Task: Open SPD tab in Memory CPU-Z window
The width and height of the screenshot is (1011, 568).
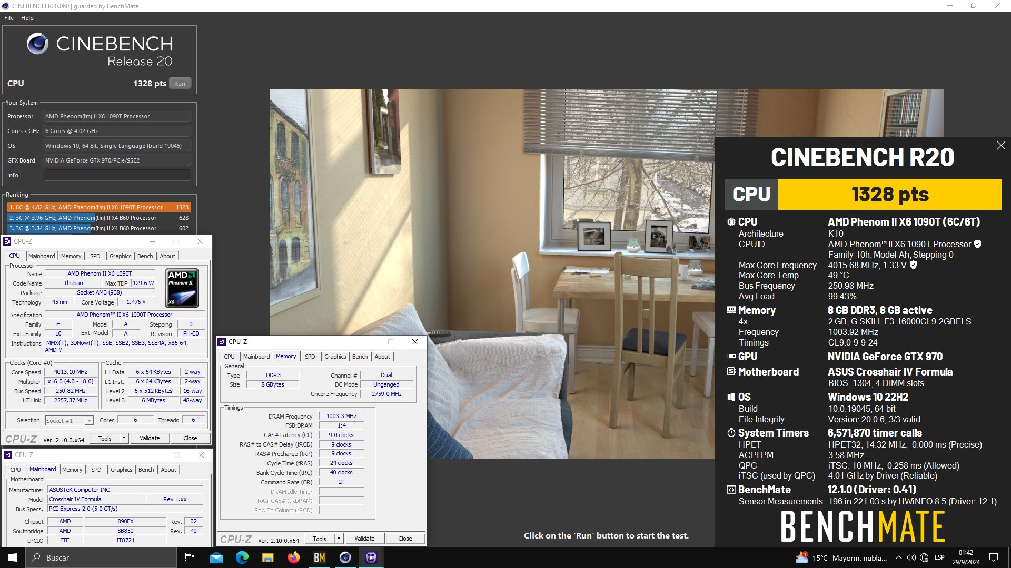Action: tap(310, 357)
